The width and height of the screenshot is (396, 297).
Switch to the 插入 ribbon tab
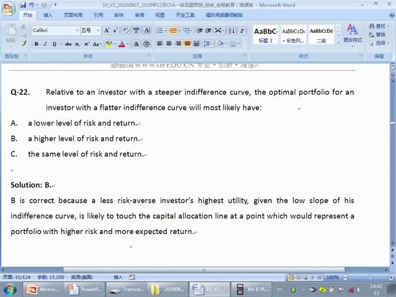pos(48,15)
